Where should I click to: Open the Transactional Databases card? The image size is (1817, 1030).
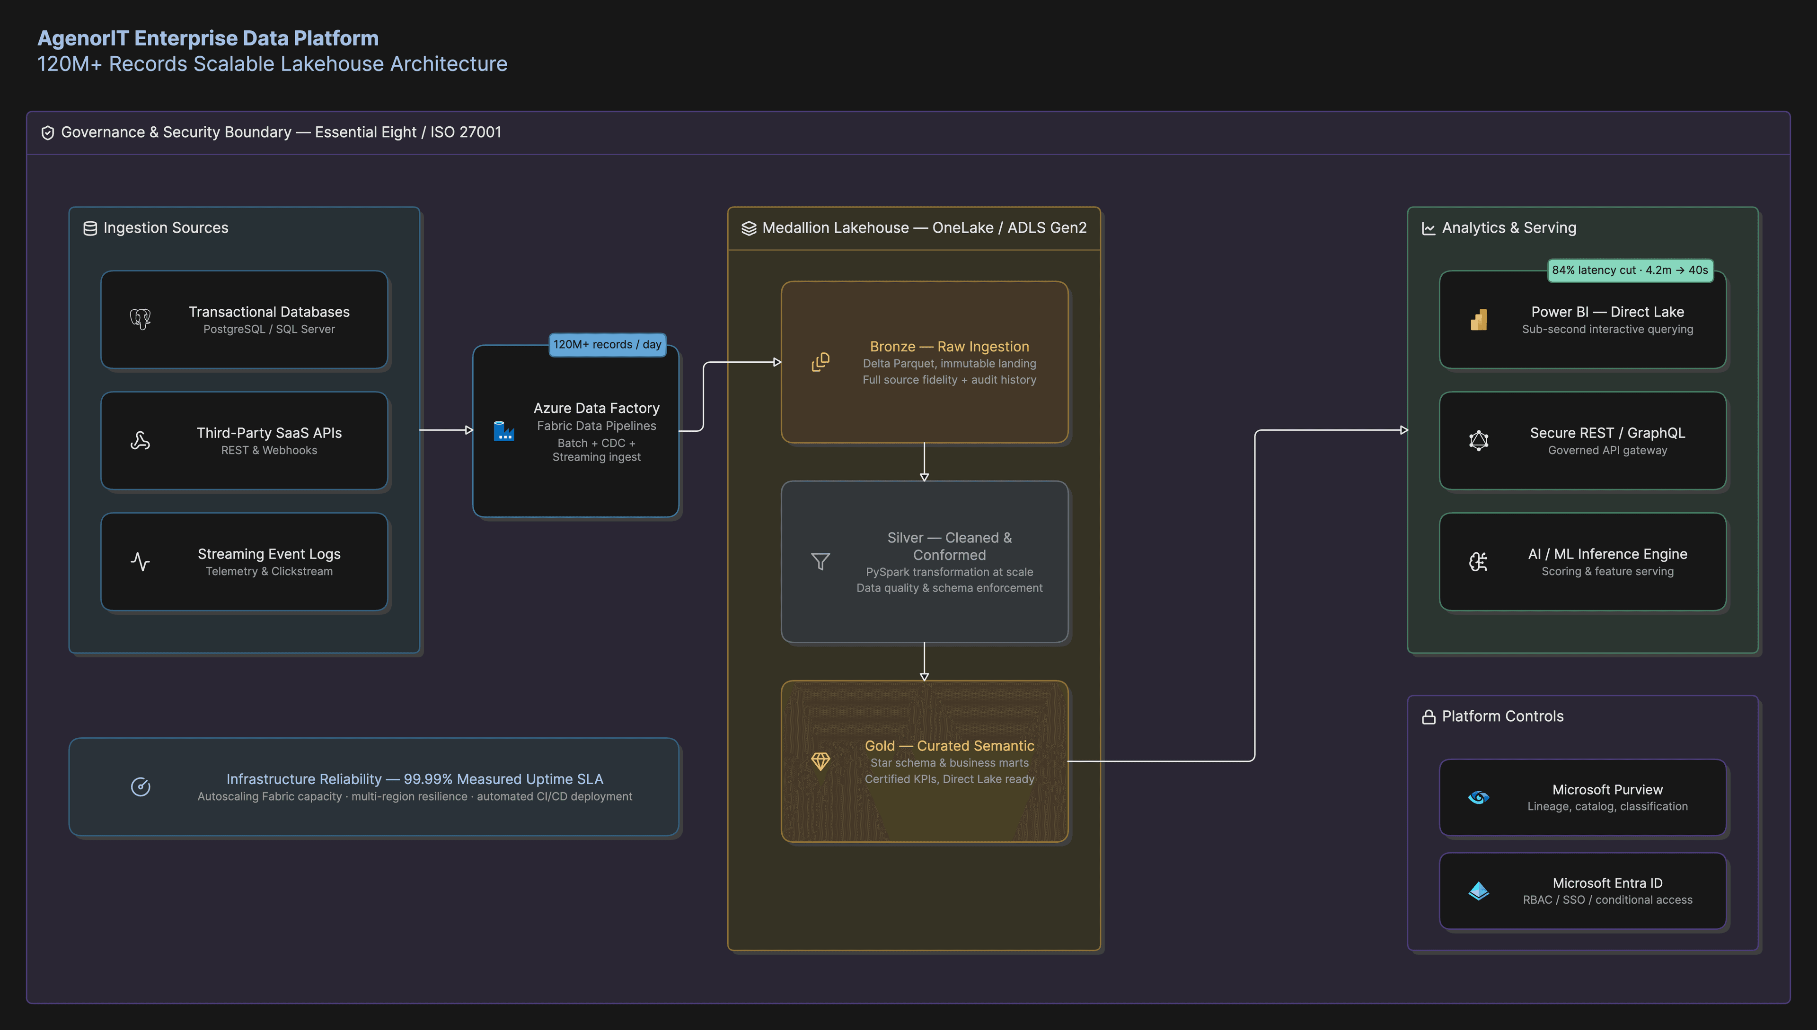[244, 320]
